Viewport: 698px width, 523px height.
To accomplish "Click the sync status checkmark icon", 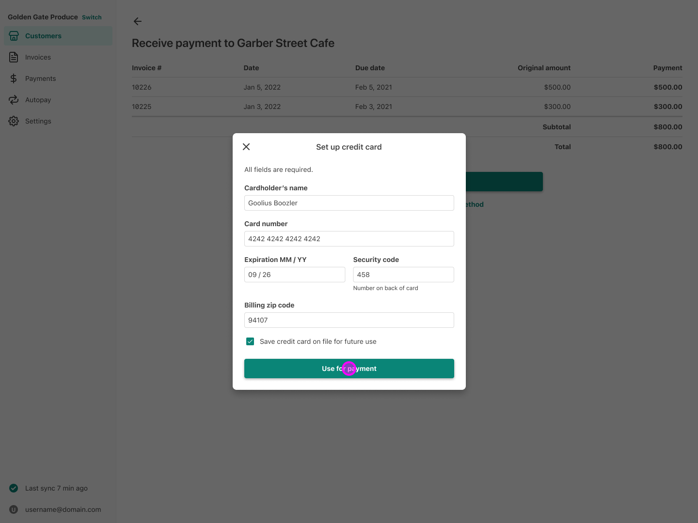I will tap(13, 488).
